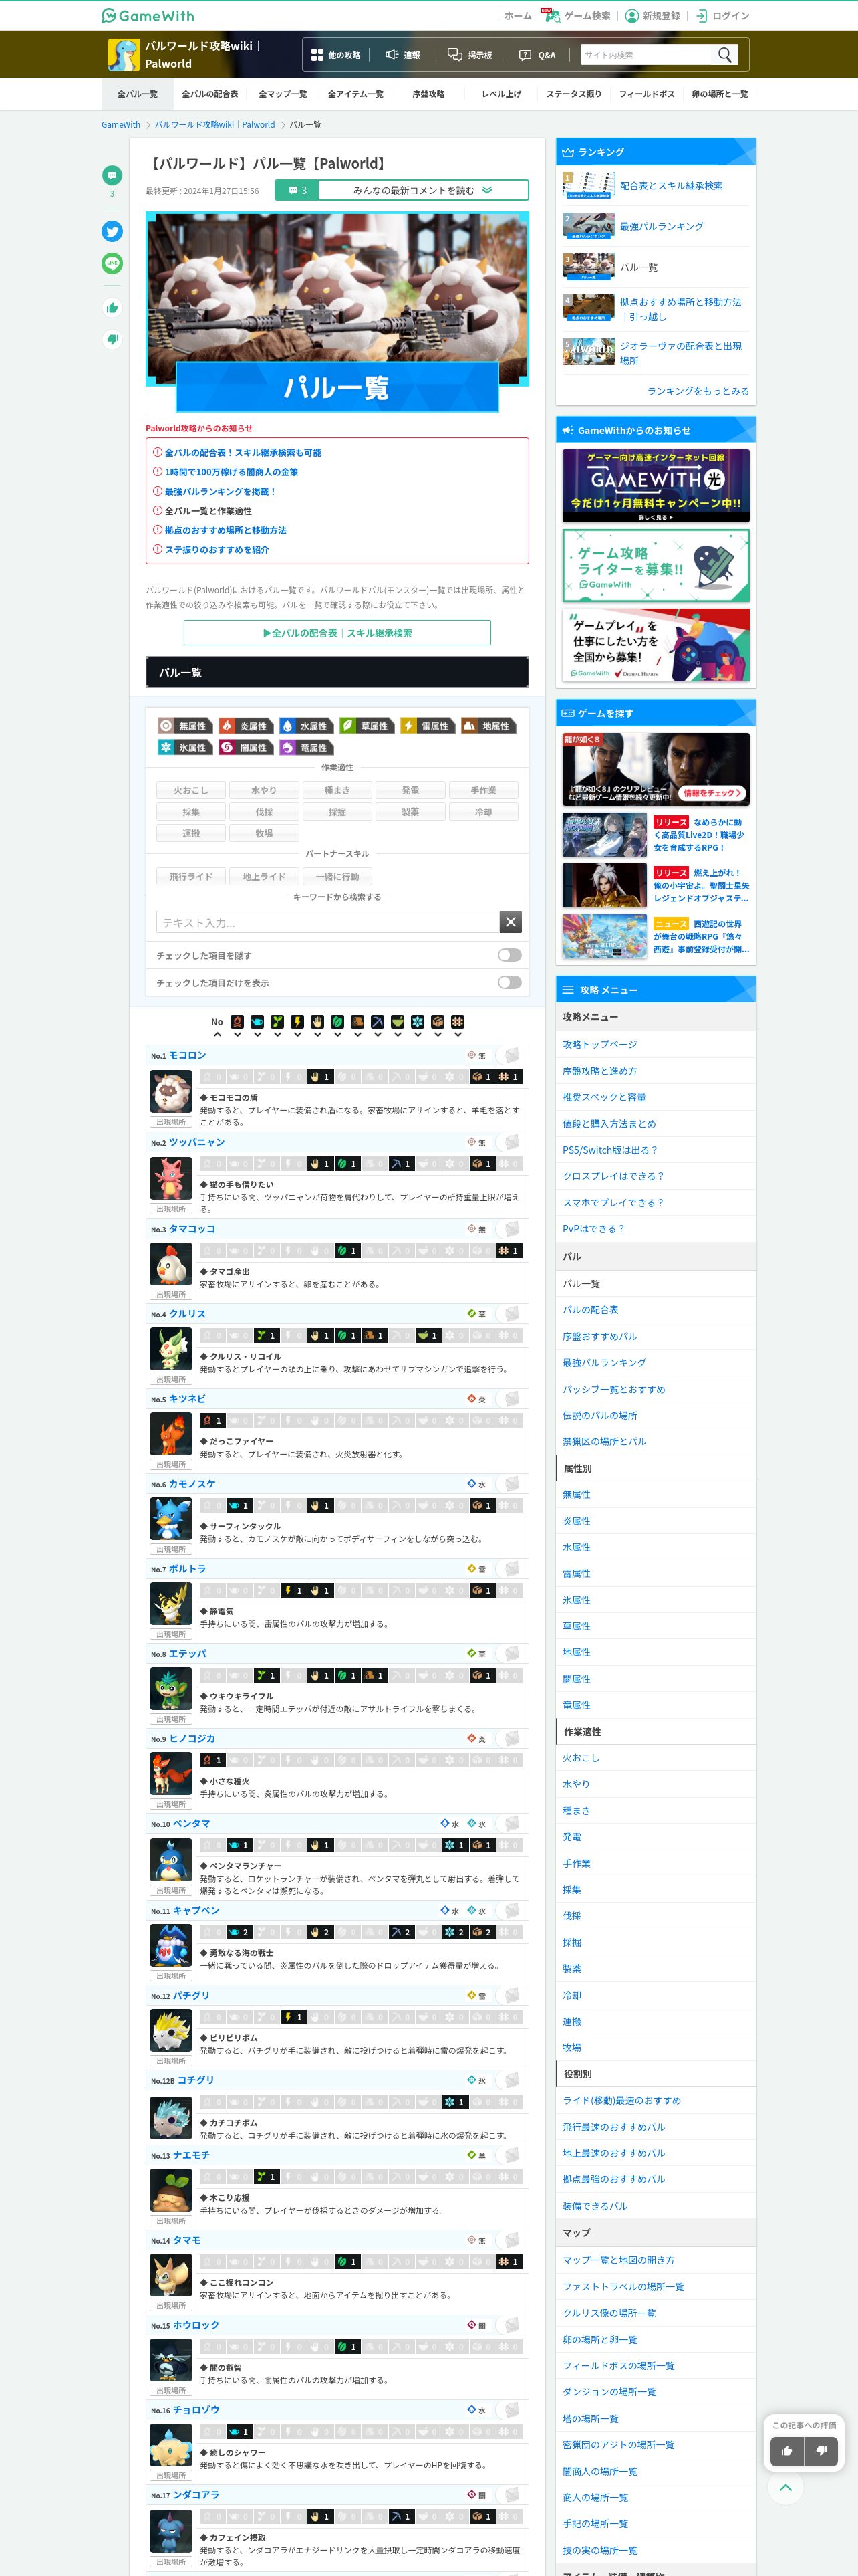Toggle the 水やり work suitability filter
Image resolution: width=858 pixels, height=2576 pixels.
pyautogui.click(x=264, y=790)
